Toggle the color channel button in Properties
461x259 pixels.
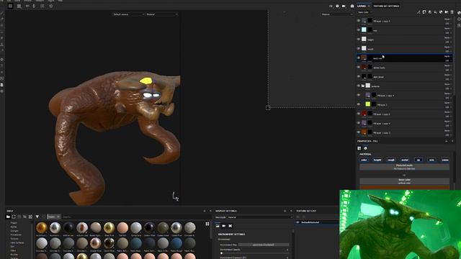pos(364,160)
